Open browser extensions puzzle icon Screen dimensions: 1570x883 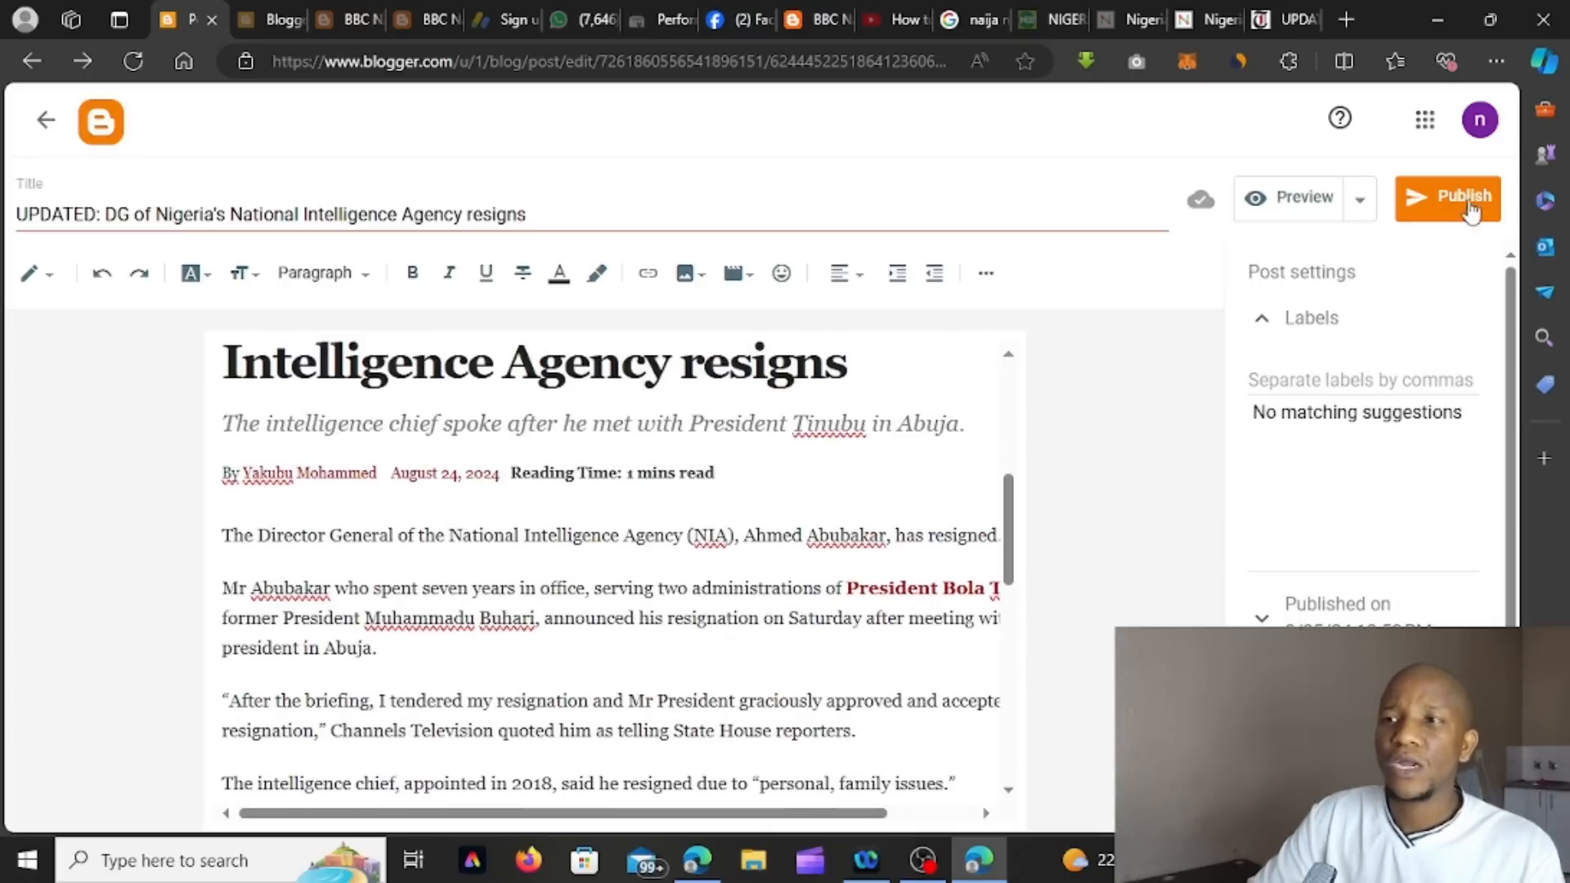[x=1289, y=61]
